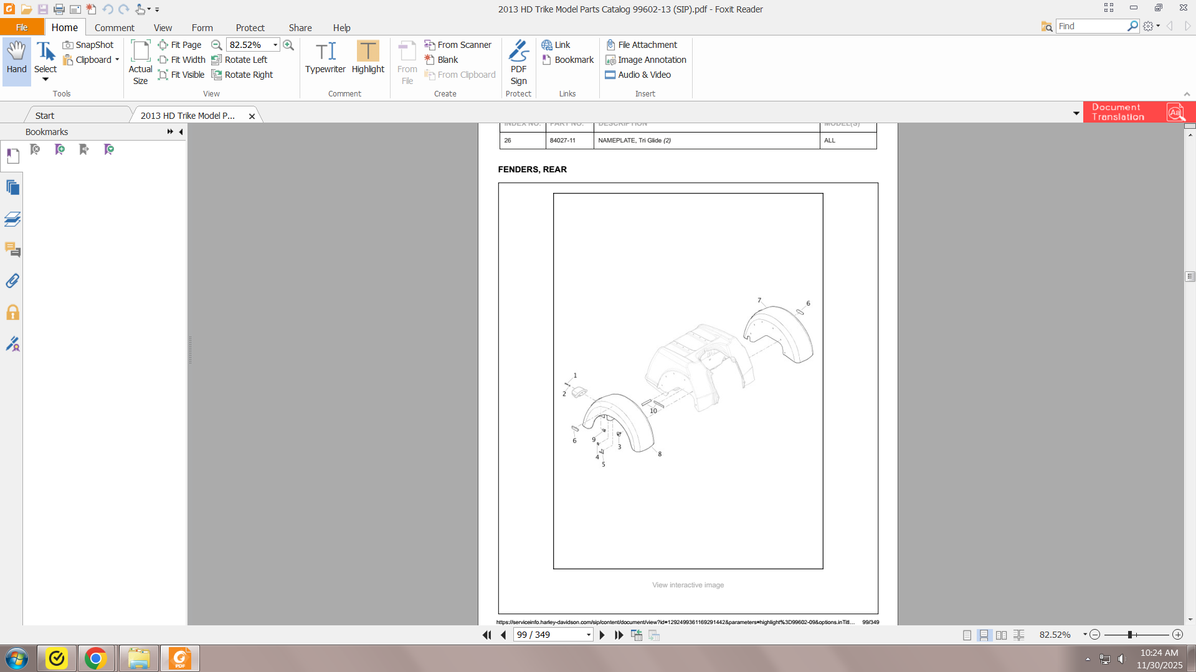The width and height of the screenshot is (1196, 672).
Task: Open the zoom percentage dropdown
Action: click(275, 45)
